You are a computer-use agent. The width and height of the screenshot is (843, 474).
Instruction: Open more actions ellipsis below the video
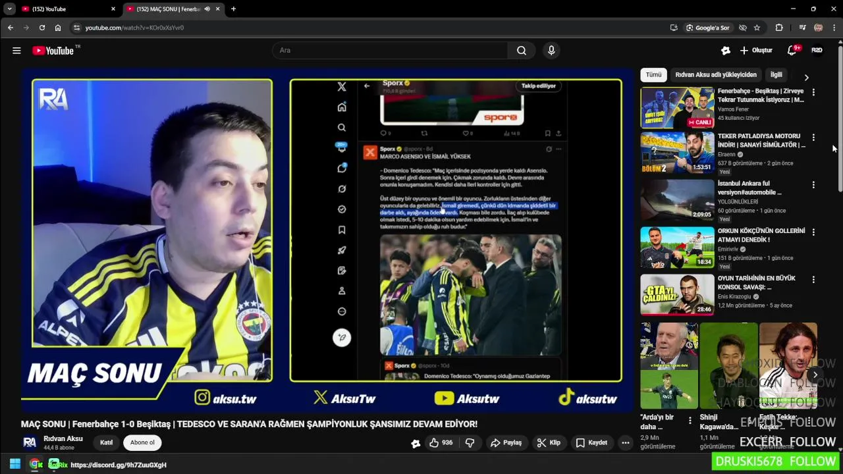tap(626, 443)
